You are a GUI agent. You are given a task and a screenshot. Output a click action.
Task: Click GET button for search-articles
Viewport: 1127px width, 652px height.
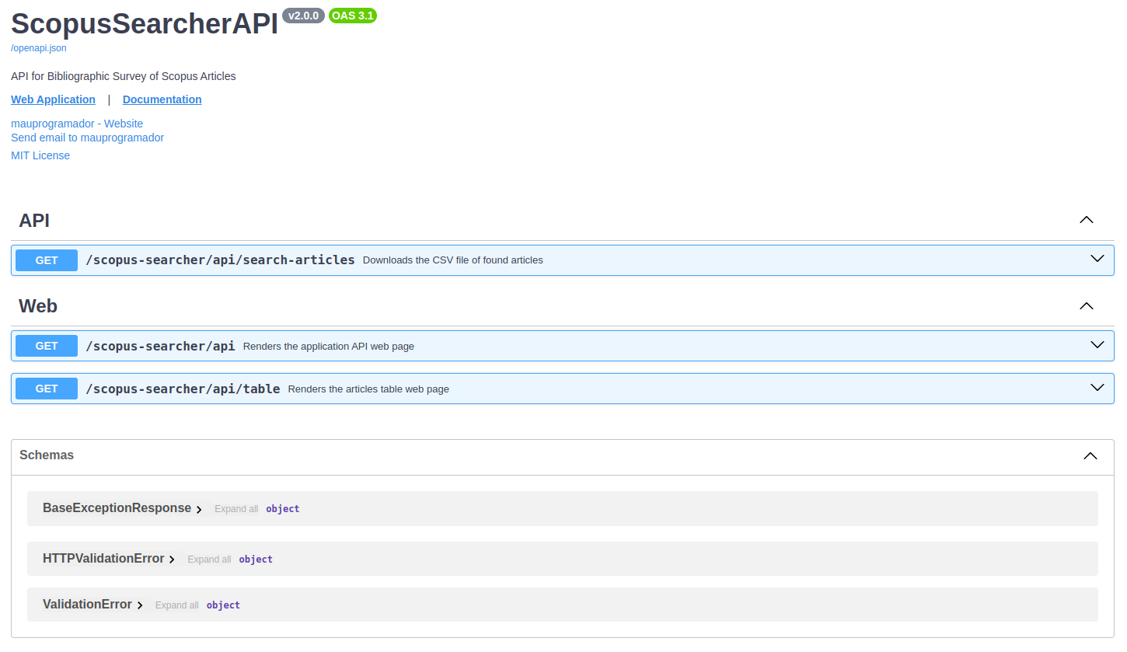(47, 260)
